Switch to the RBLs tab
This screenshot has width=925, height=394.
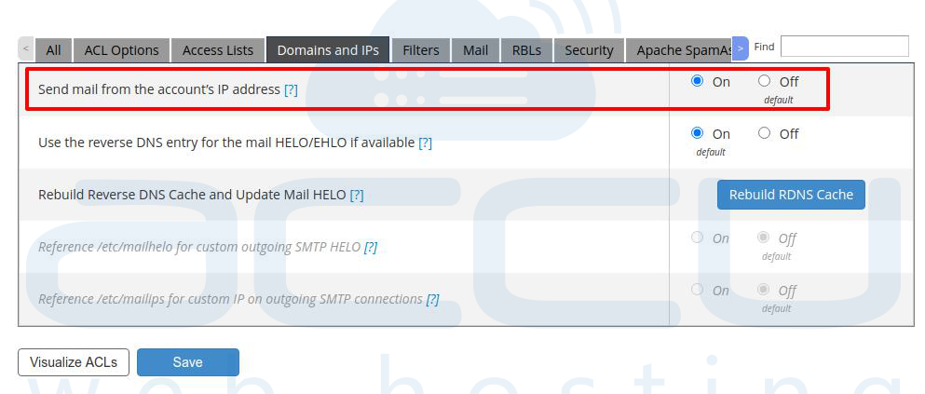pos(527,50)
